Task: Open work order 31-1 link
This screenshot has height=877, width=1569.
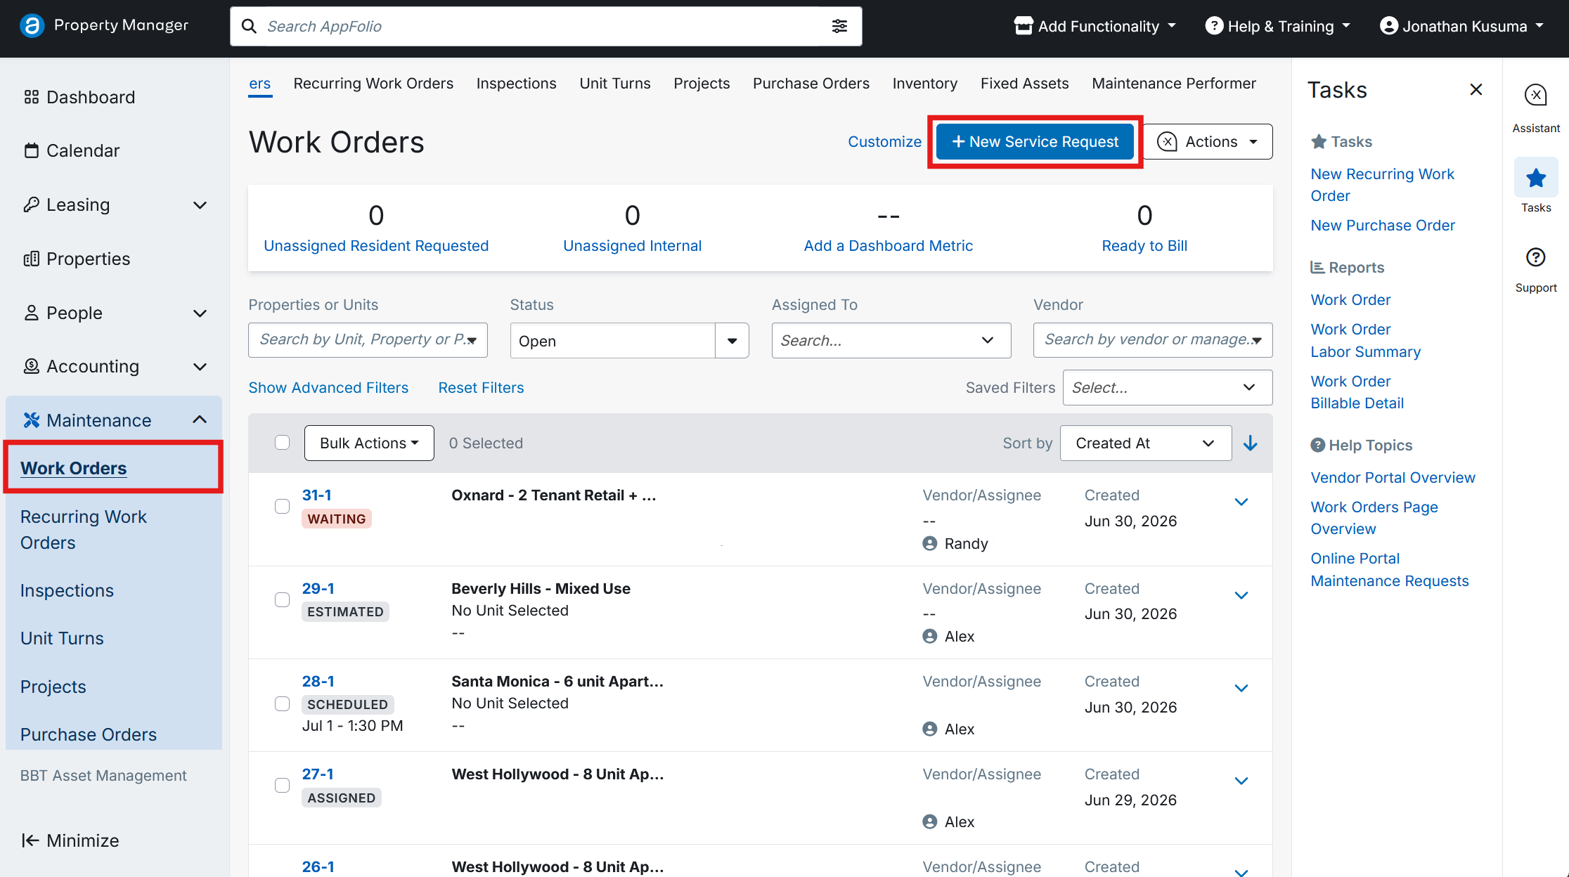Action: 316,495
